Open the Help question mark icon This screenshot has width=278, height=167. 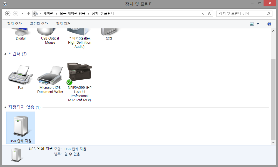pyautogui.click(x=269, y=24)
